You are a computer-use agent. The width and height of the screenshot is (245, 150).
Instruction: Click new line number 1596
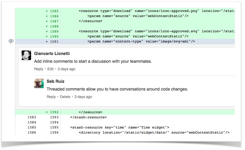click(54, 132)
